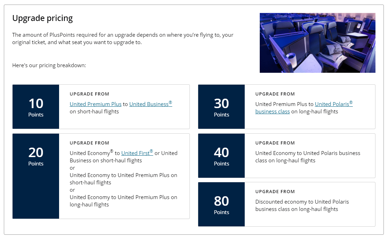Viewport: 387px width, 240px height.
Task: Select the 10 Points dark blue tile
Action: click(x=36, y=107)
